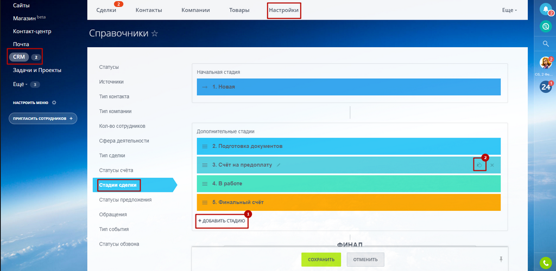Select Тип контакта directory
The image size is (556, 271).
(x=114, y=96)
